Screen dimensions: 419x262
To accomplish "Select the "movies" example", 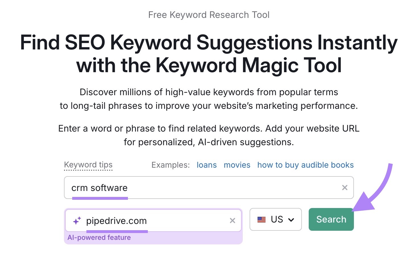I will coord(237,165).
